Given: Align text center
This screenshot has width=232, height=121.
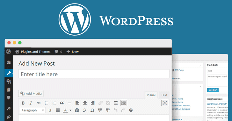Looking at the screenshot, I should click(x=85, y=103).
